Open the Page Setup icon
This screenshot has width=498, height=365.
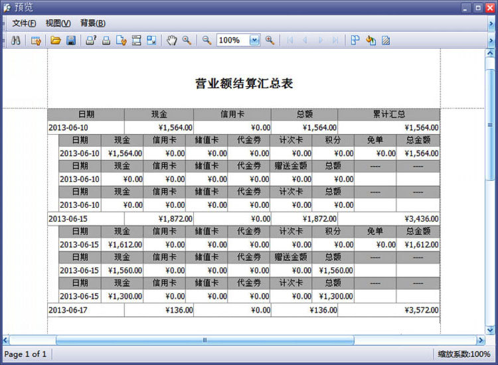[121, 40]
